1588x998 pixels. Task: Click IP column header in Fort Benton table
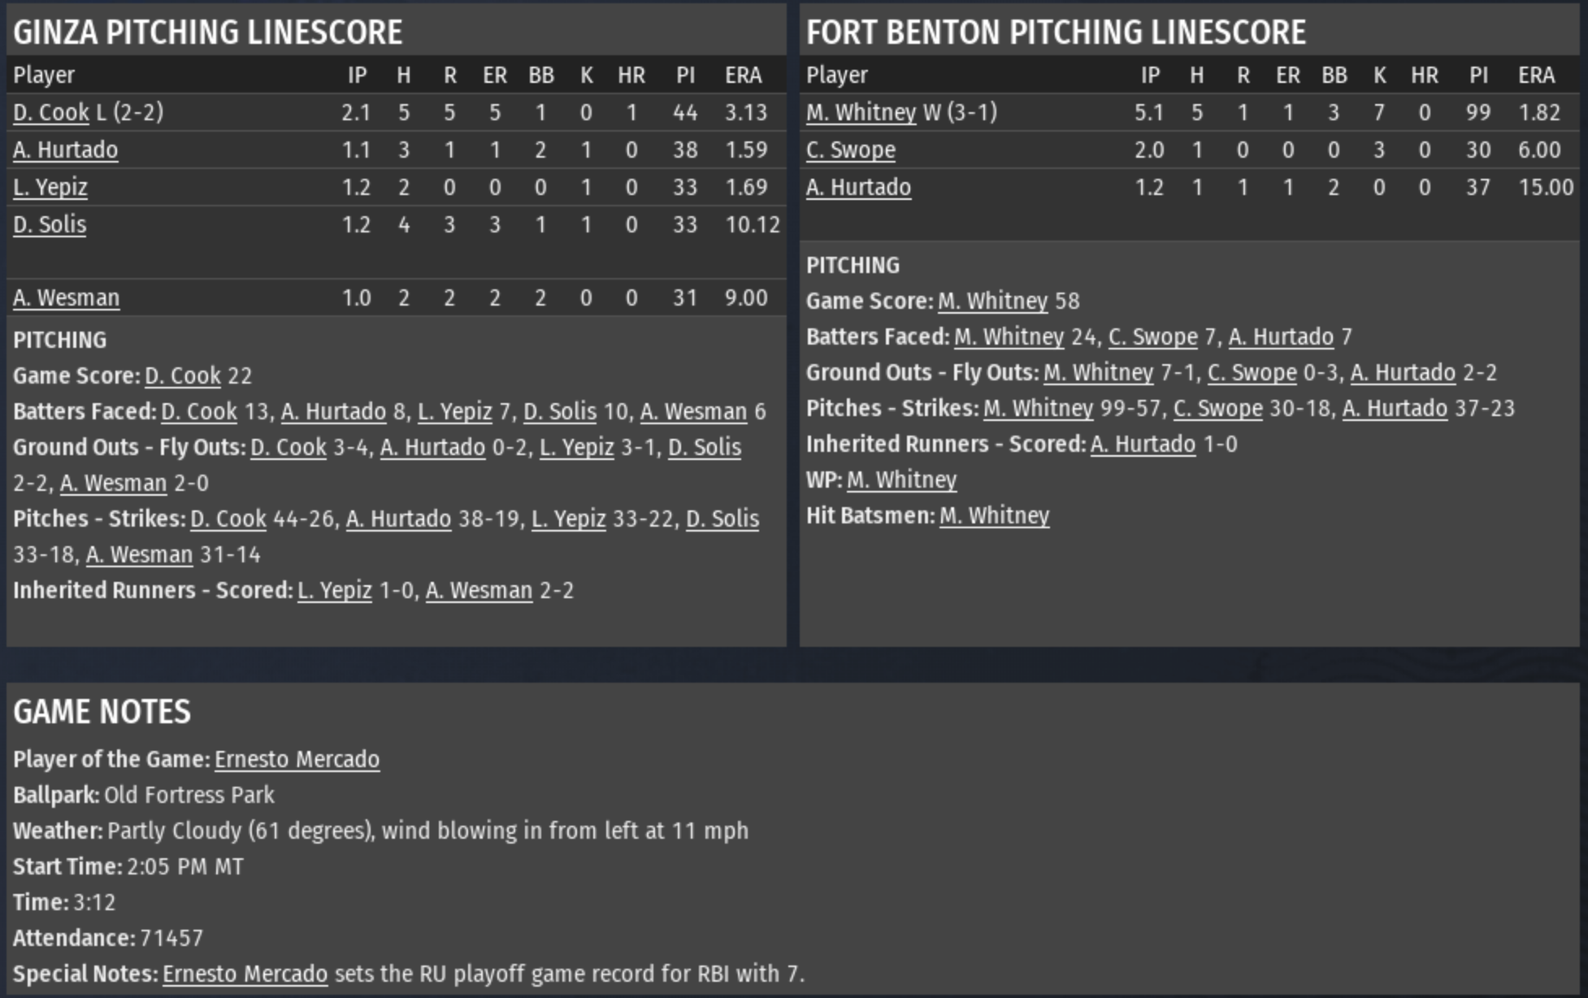[x=1150, y=75]
